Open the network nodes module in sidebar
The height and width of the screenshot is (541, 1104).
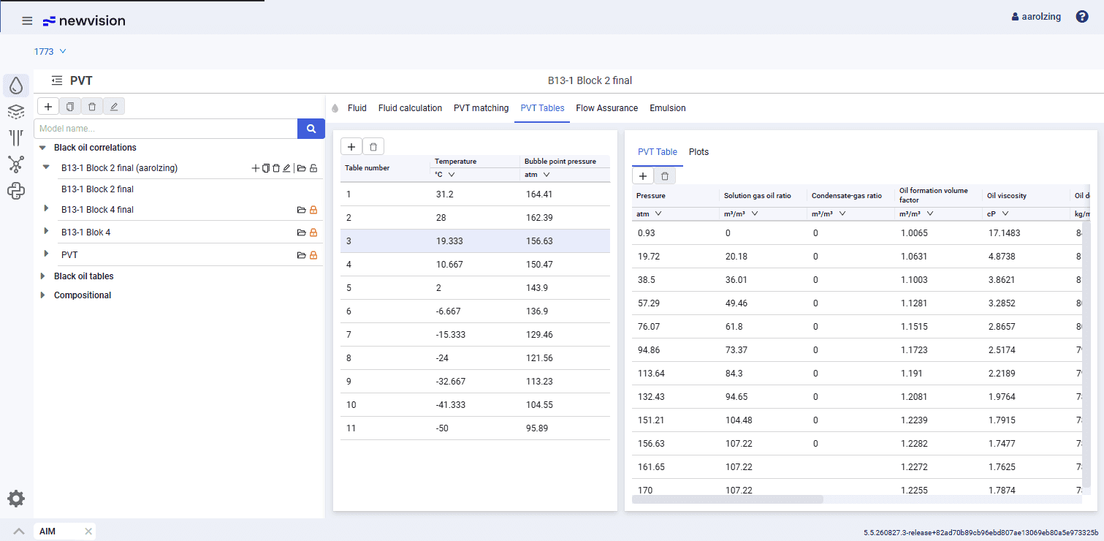coord(16,164)
